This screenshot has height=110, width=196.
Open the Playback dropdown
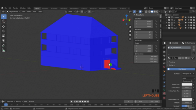pos(10,101)
